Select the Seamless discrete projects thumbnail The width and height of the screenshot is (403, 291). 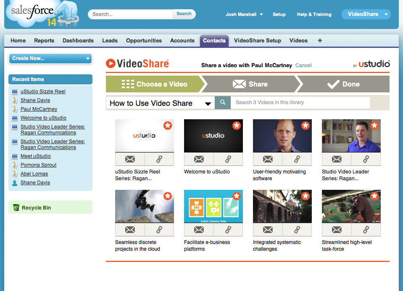point(145,206)
